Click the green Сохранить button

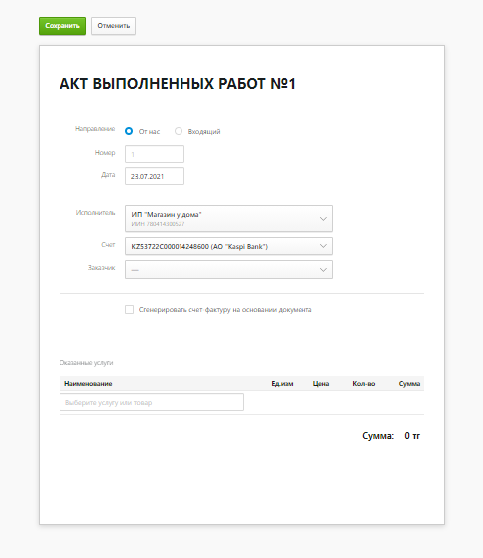pos(62,26)
